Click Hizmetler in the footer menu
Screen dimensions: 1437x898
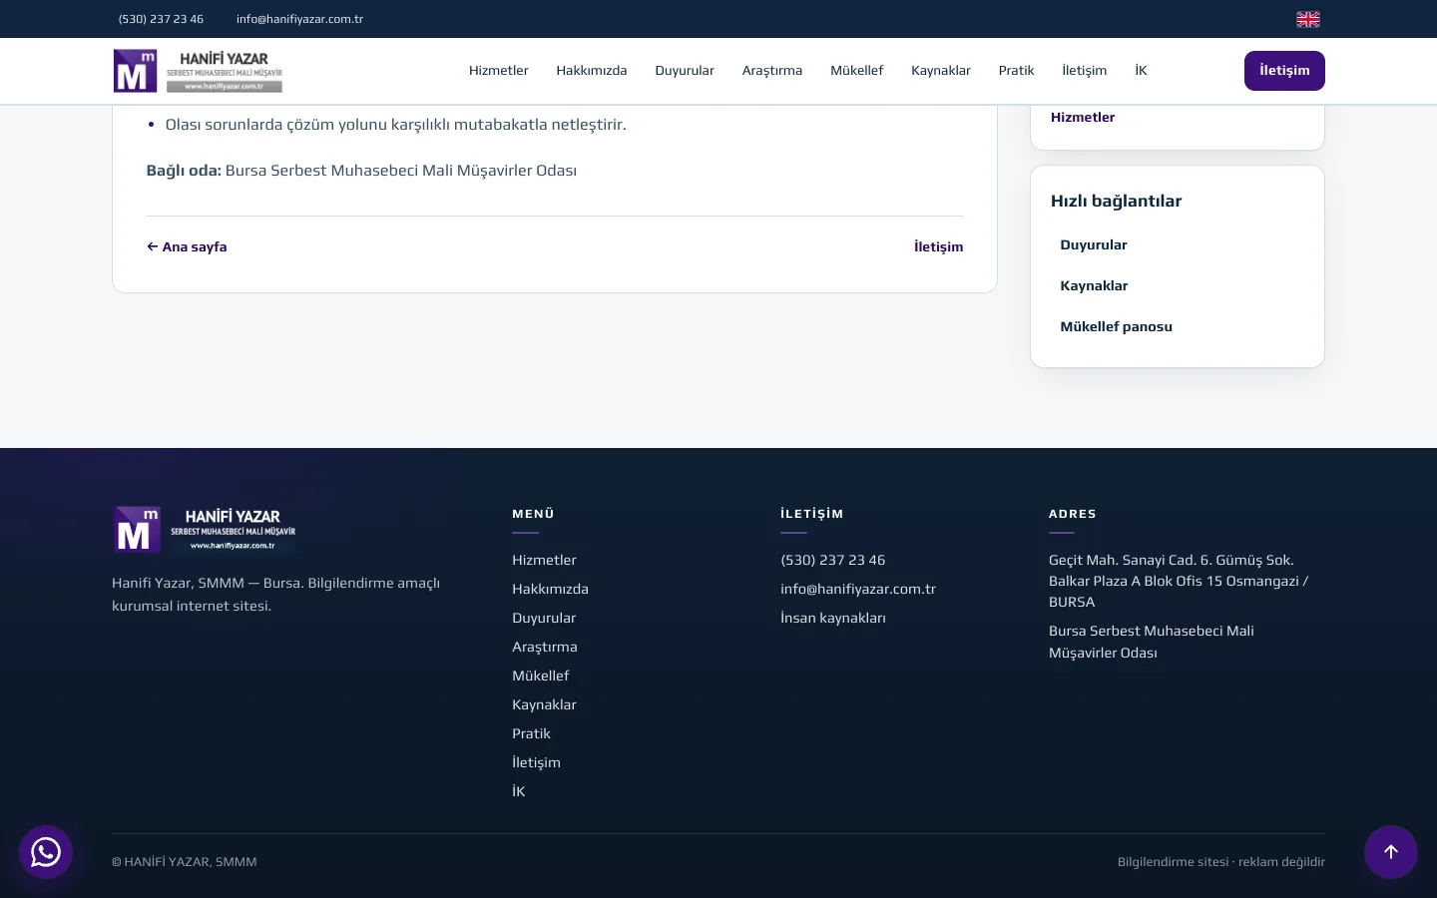click(x=544, y=560)
